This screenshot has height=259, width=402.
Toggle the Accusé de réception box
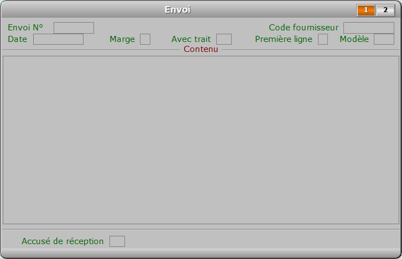[x=117, y=241]
